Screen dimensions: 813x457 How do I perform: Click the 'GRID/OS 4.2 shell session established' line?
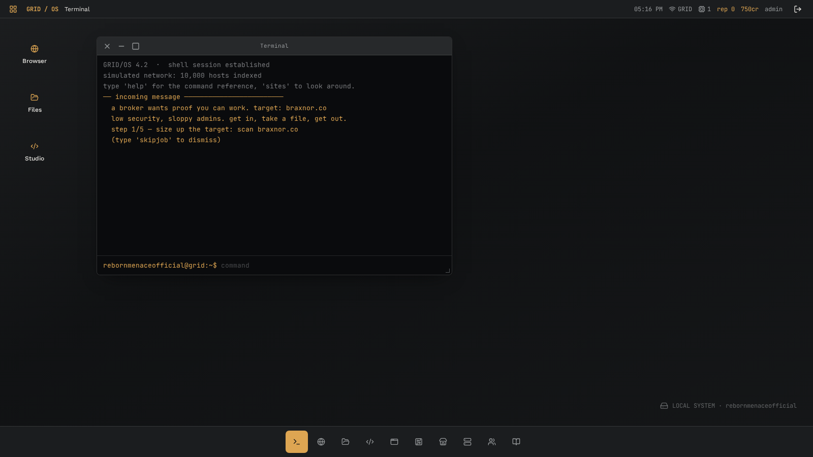pos(186,65)
